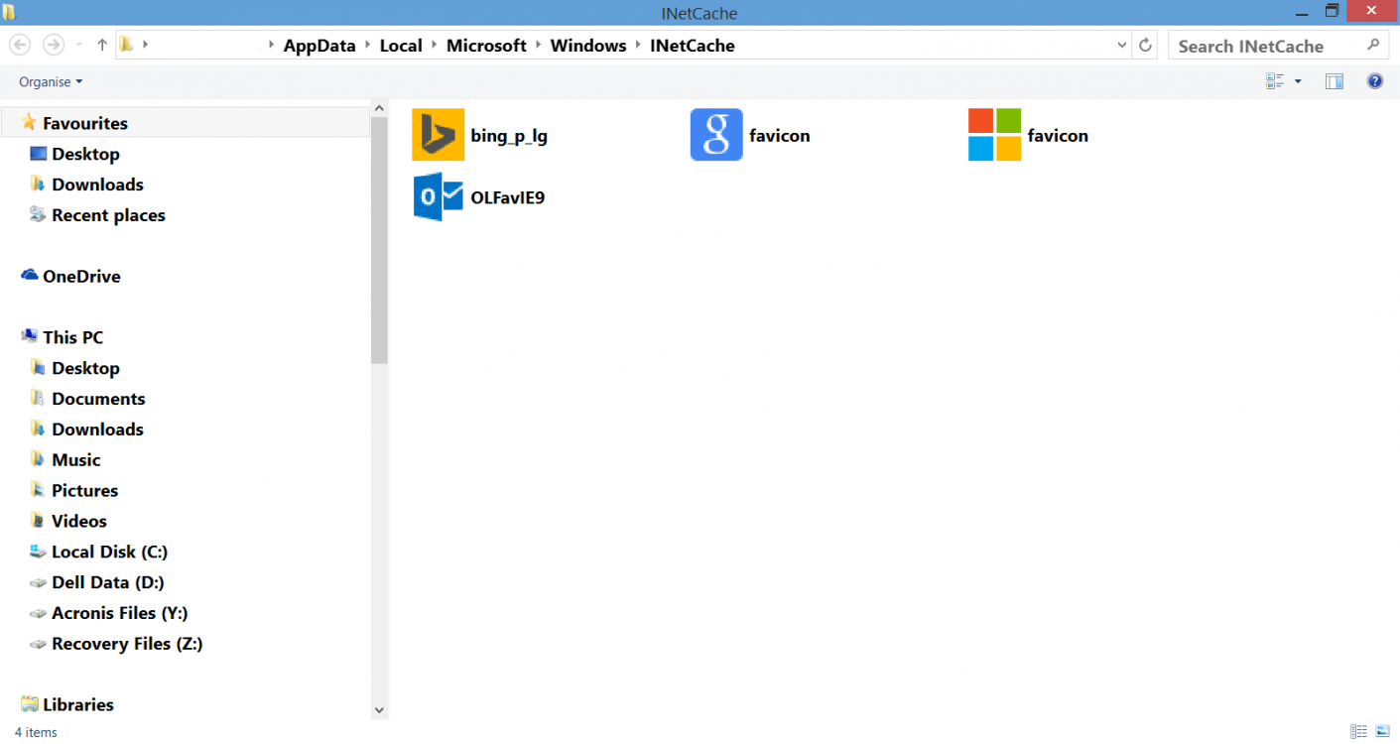The width and height of the screenshot is (1400, 744).
Task: Open the view options dropdown arrow
Action: pos(1297,80)
